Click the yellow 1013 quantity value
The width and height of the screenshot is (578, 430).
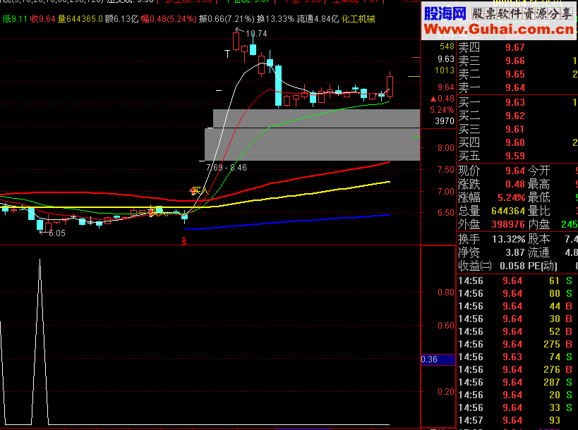pos(445,70)
